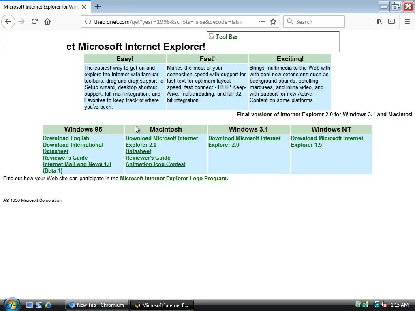Open the hamburger application menu
415x311 pixels.
pyautogui.click(x=407, y=22)
